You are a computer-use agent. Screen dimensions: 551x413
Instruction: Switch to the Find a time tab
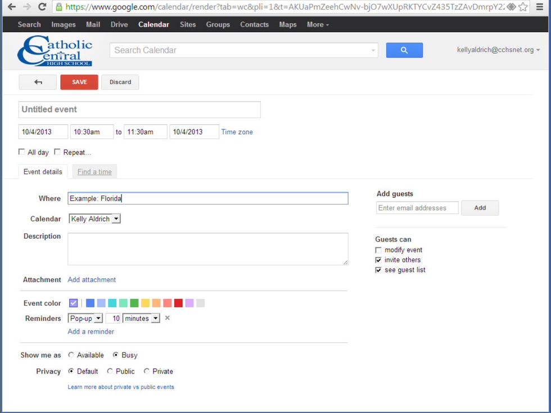pos(94,172)
